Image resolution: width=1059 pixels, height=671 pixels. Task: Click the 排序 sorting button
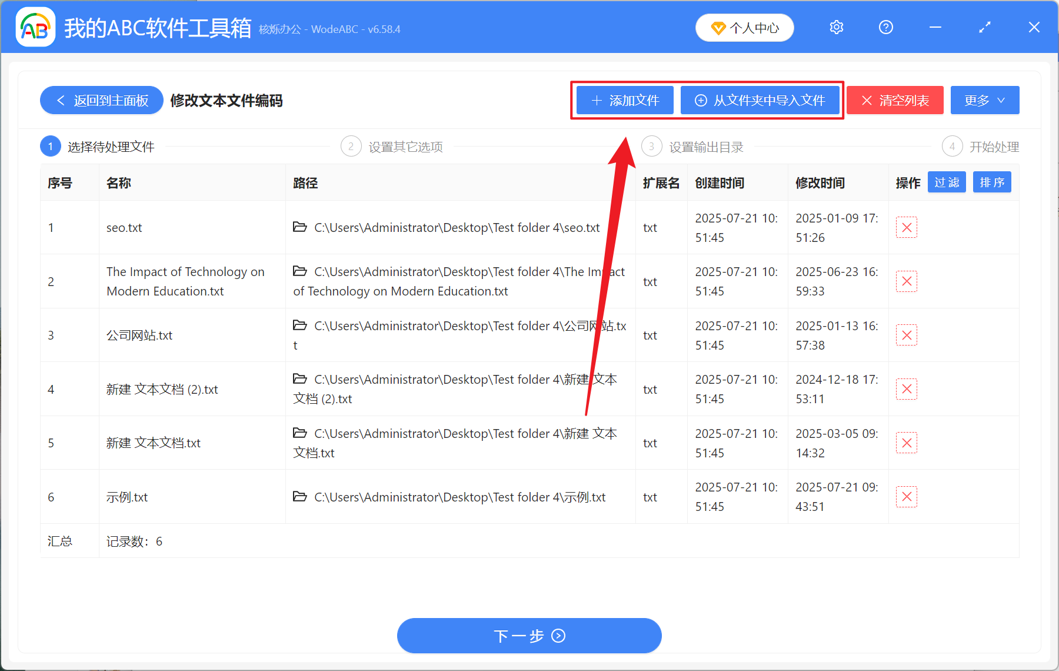click(x=992, y=182)
